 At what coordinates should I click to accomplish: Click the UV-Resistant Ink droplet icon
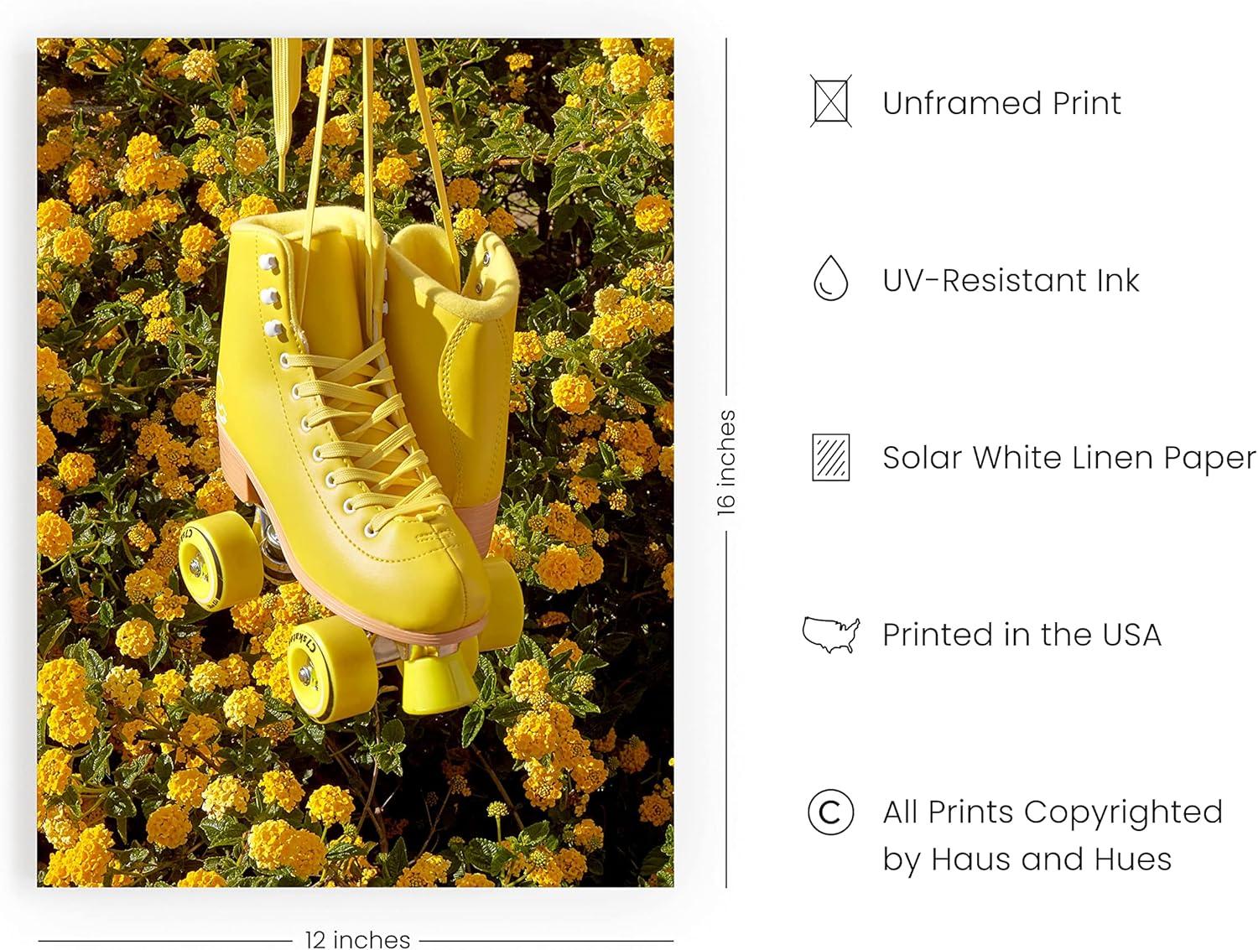(x=830, y=278)
